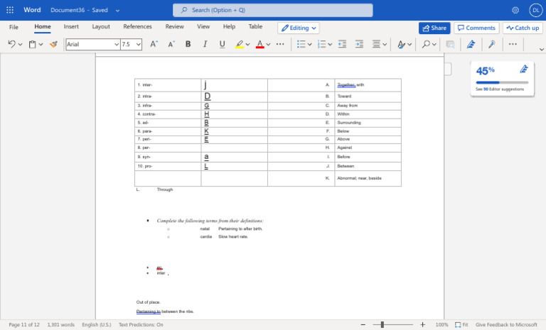546x330 pixels.
Task: Toggle Bold formatting
Action: [188, 44]
